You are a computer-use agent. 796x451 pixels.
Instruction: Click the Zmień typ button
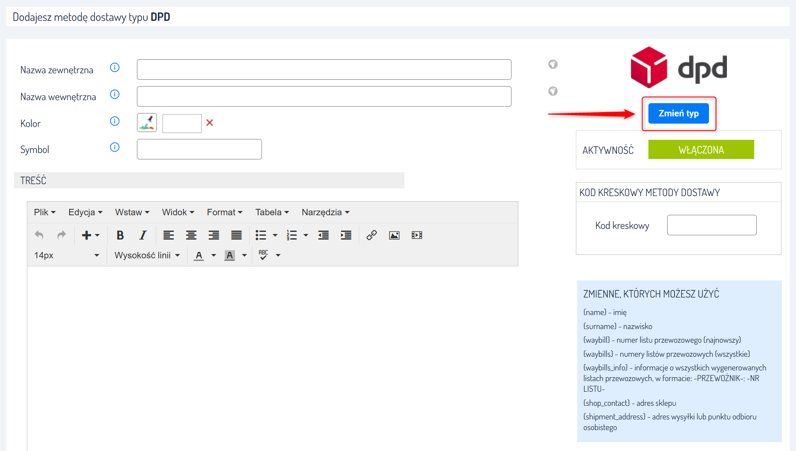(x=678, y=113)
